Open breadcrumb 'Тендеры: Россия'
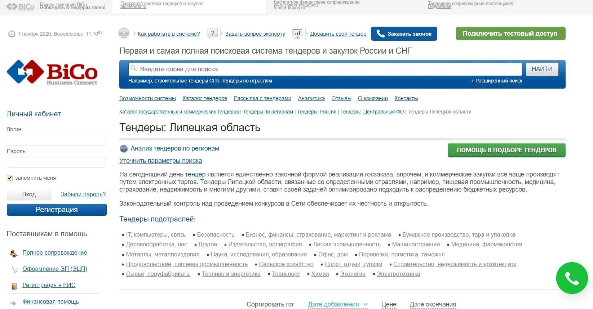Screen dimensions: 593x309 pos(317,112)
